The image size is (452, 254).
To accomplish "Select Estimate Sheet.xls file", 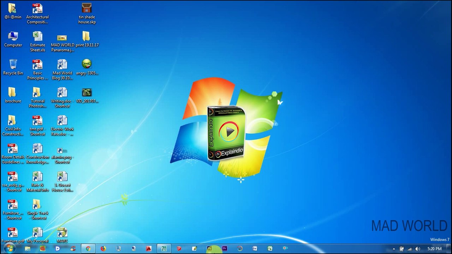I will [37, 42].
